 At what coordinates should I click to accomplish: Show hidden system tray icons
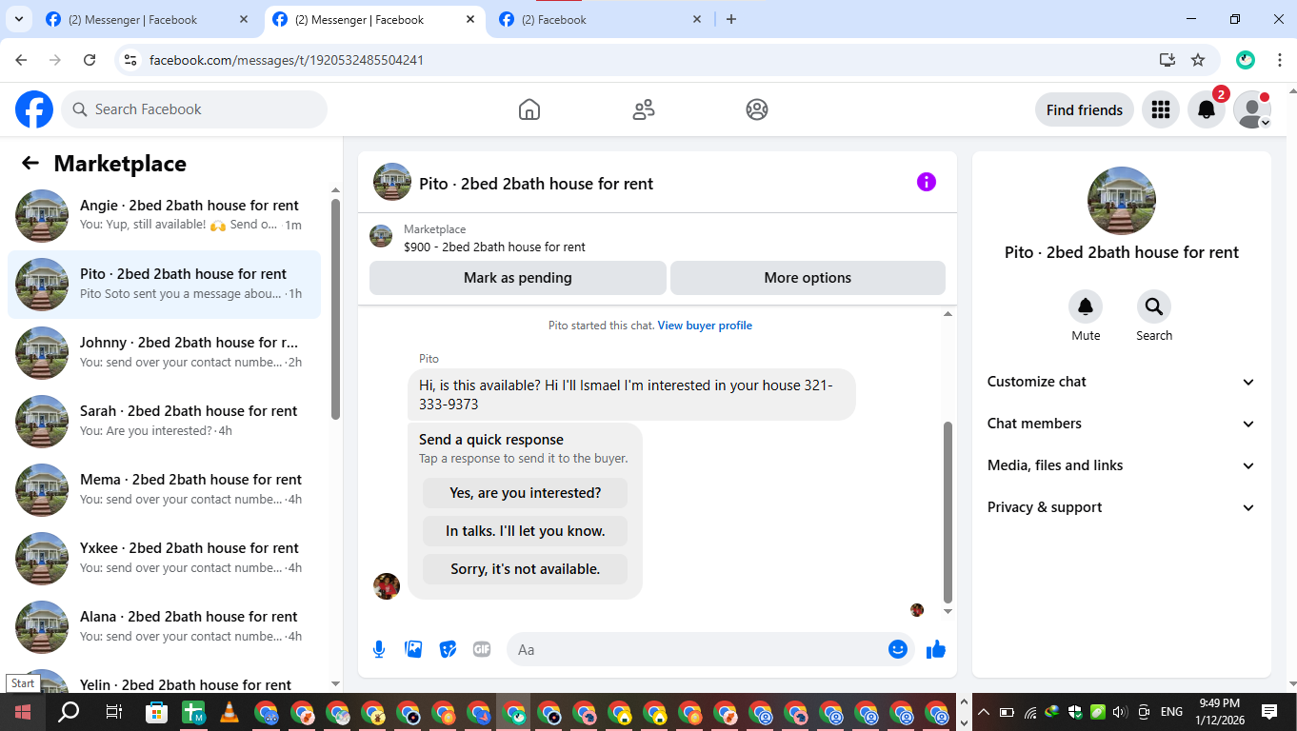point(984,712)
